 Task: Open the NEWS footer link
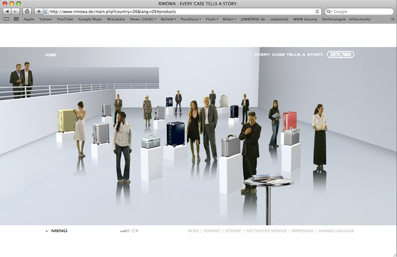[x=193, y=231]
